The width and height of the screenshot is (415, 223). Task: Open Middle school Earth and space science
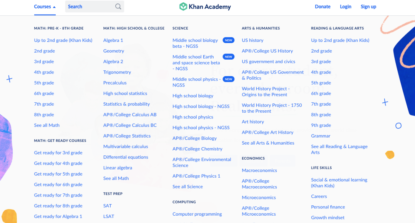pyautogui.click(x=196, y=63)
